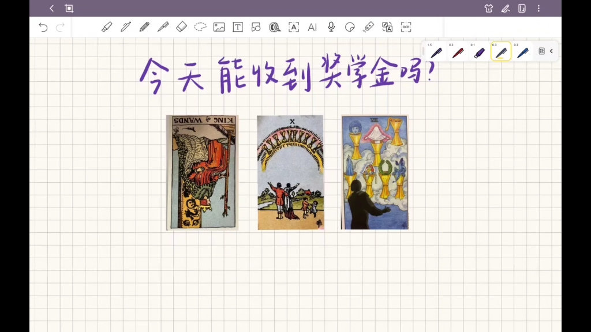The image size is (591, 332).
Task: Select the highlighter marker tool
Action: pos(107,27)
